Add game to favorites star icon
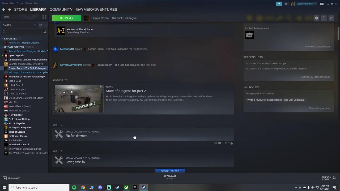Viewport: 340px width, 191px height. click(331, 18)
